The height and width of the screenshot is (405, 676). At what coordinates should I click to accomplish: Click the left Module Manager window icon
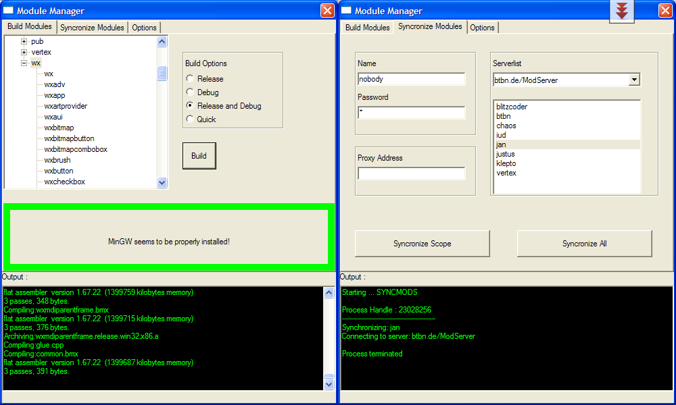pos(9,10)
